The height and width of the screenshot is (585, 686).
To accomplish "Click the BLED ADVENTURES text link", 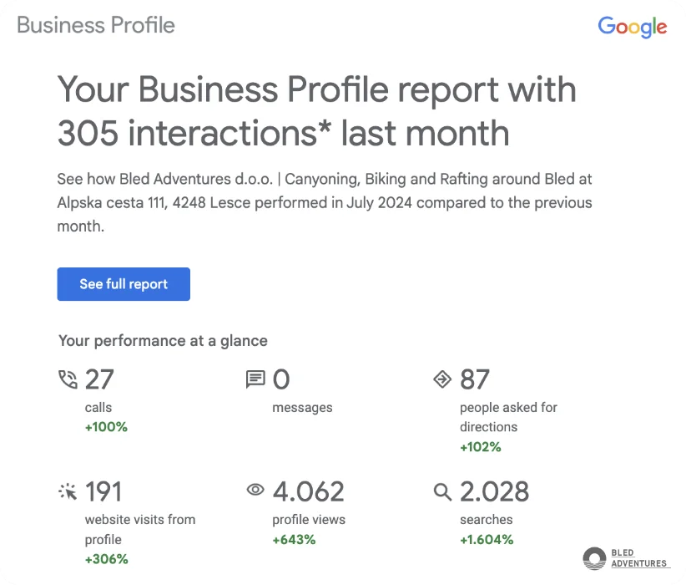I will pyautogui.click(x=639, y=558).
